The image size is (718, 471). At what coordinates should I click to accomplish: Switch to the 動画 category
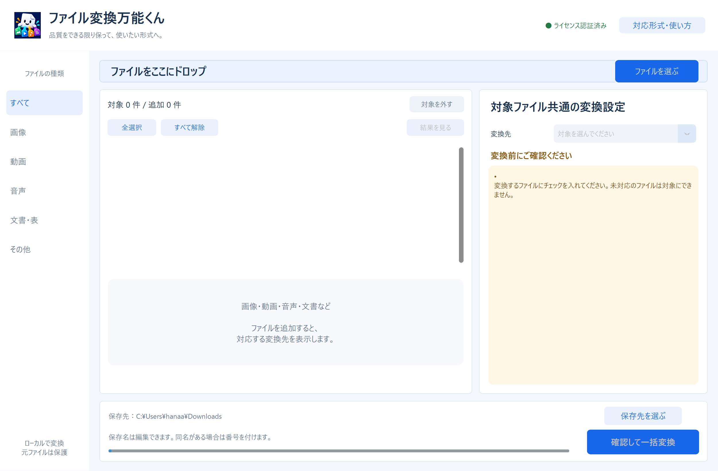click(x=44, y=161)
